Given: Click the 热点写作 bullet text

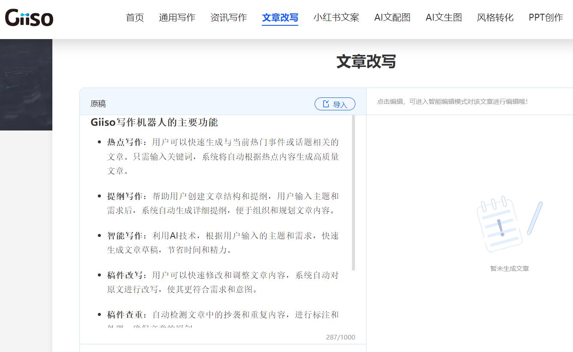Looking at the screenshot, I should (223, 156).
